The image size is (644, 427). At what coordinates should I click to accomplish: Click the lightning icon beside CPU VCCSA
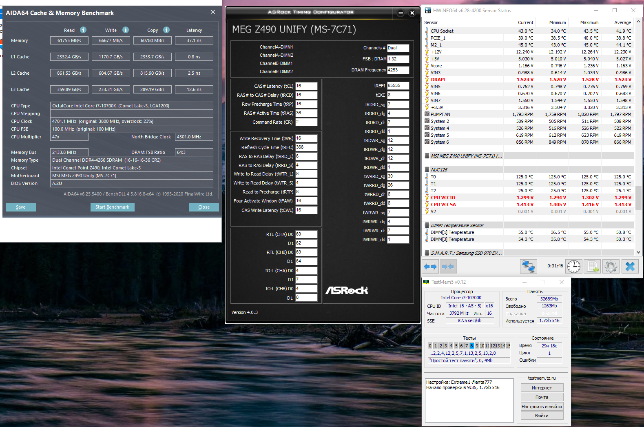coord(427,205)
